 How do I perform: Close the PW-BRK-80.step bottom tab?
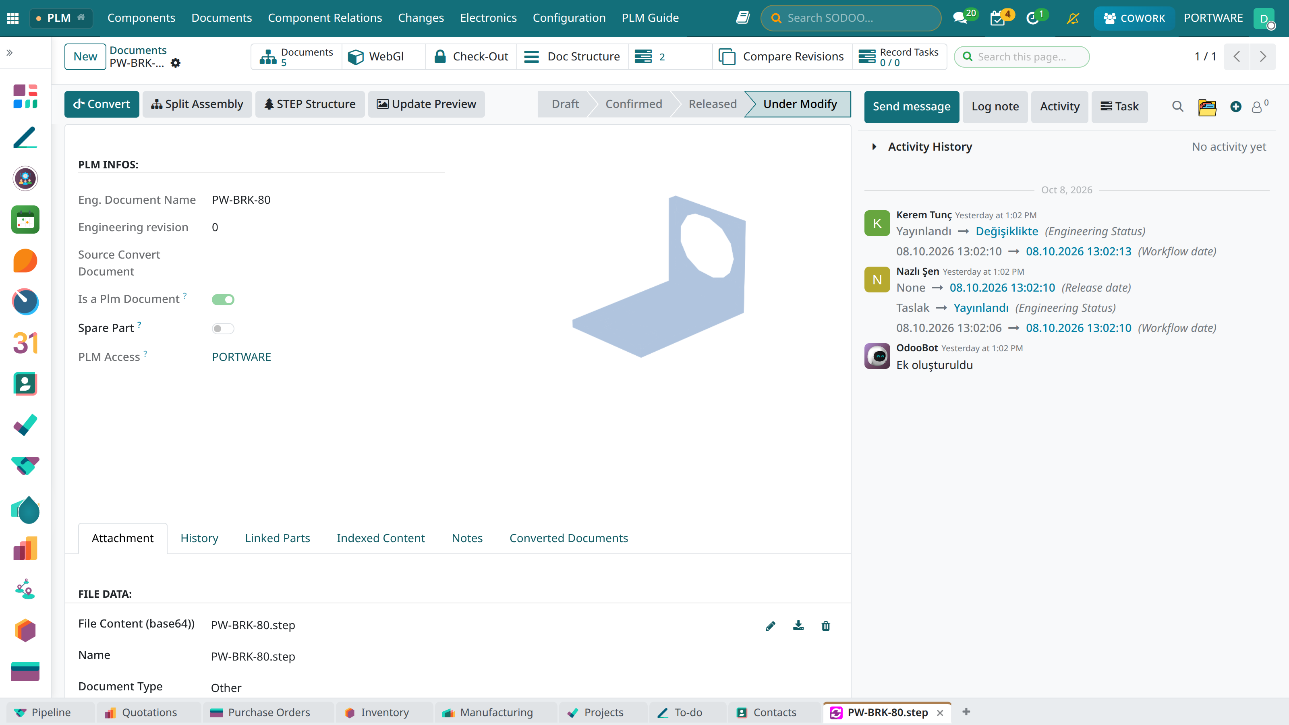tap(940, 713)
